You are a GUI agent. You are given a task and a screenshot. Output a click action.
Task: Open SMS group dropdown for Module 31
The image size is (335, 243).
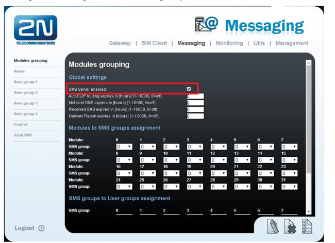coord(289,187)
